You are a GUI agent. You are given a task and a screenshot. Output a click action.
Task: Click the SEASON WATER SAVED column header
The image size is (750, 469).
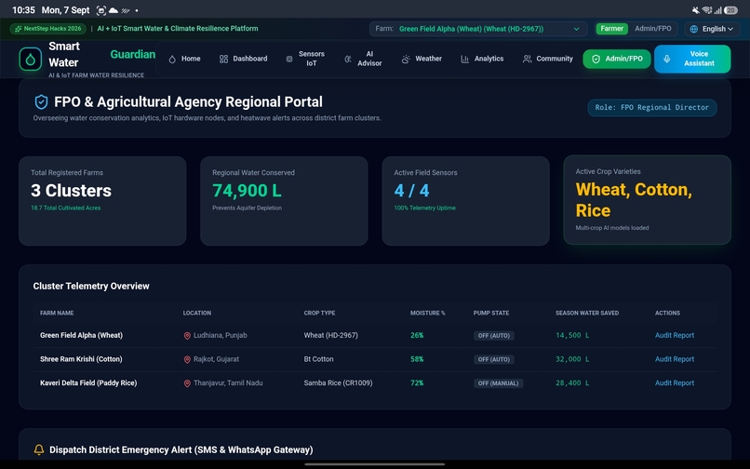(x=587, y=313)
